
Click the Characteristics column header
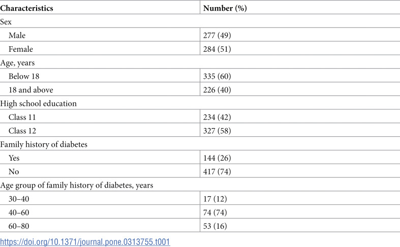(26, 8)
